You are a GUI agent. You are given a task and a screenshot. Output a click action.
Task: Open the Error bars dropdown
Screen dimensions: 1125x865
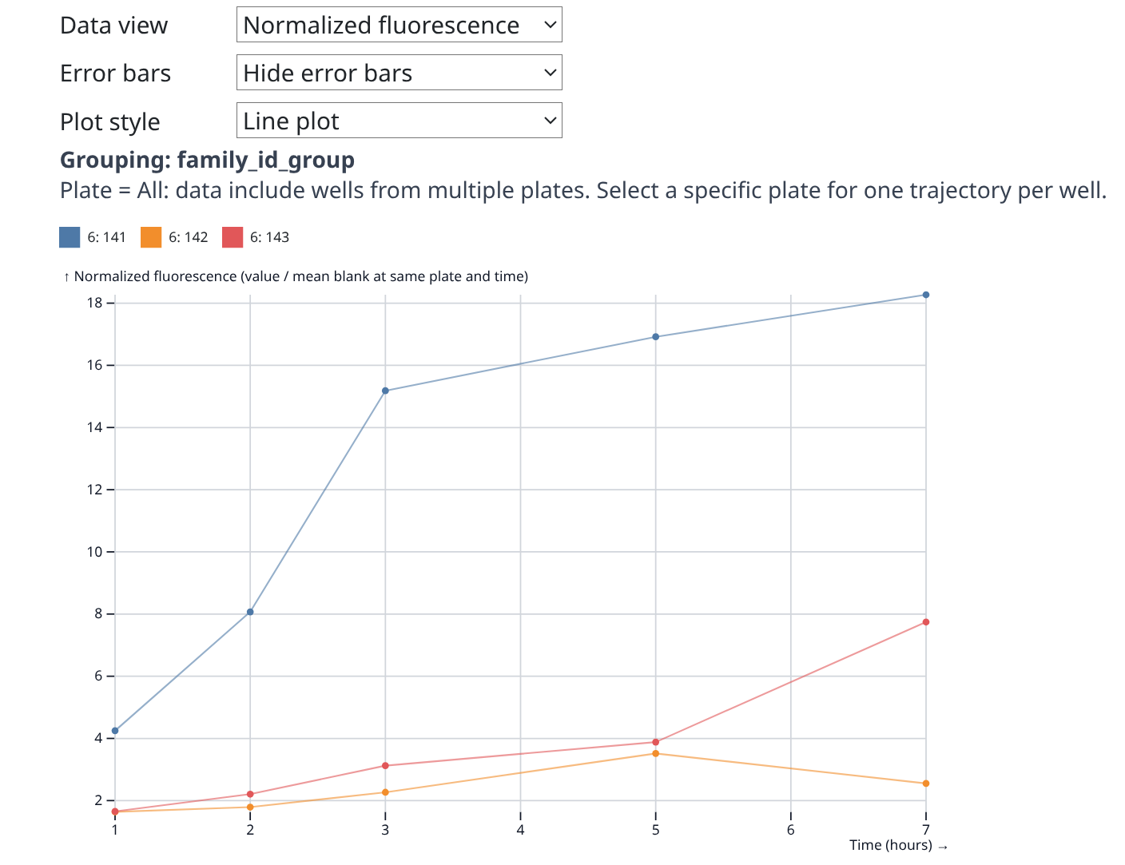coord(399,73)
